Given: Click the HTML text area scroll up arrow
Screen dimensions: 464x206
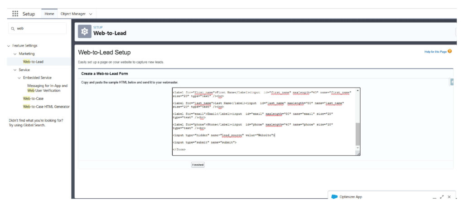Looking at the screenshot, I should click(x=358, y=90).
